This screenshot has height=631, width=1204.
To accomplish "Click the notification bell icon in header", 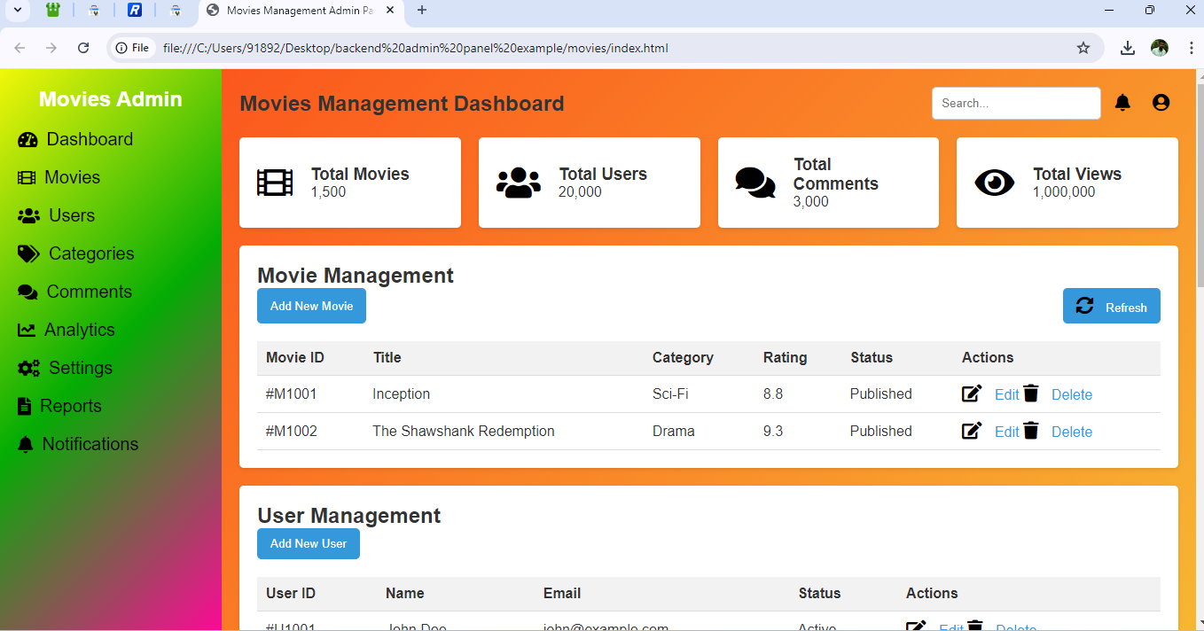I will click(x=1122, y=103).
